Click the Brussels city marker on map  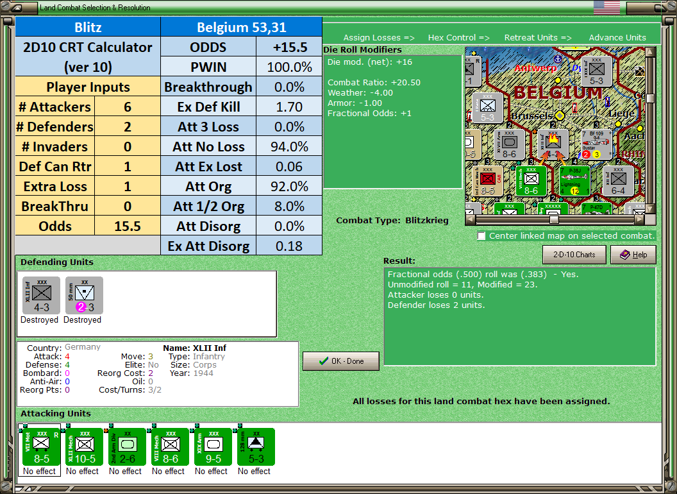tap(560, 115)
